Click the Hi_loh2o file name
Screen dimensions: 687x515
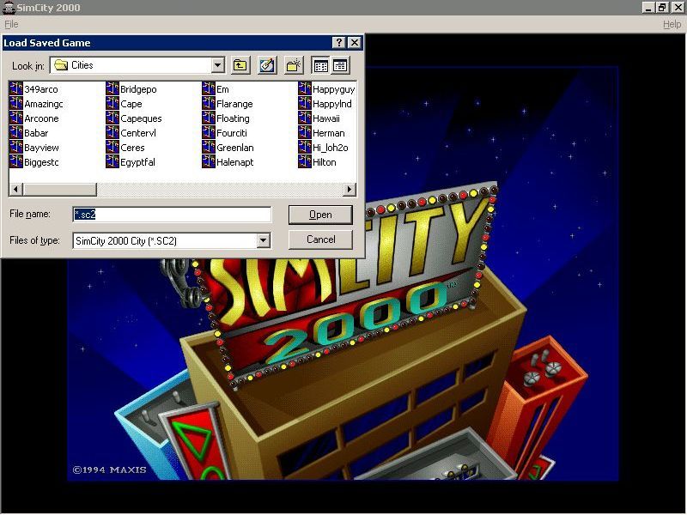point(331,148)
